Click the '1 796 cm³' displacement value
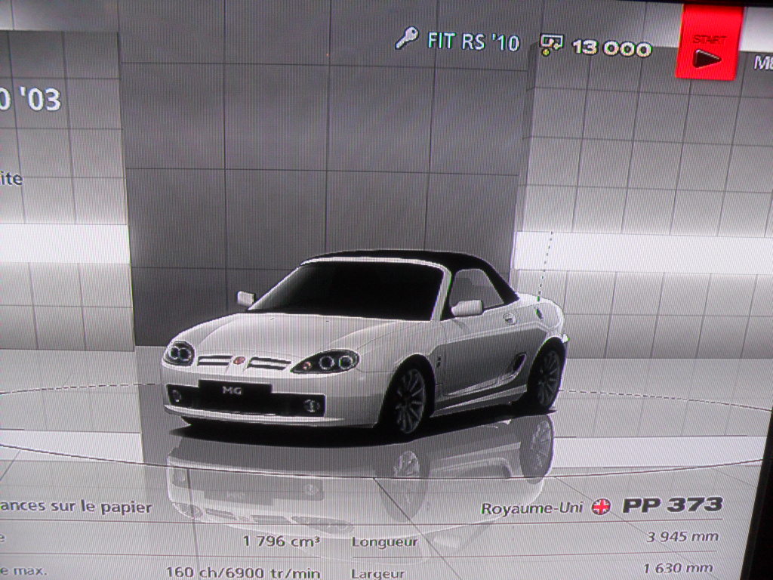The height and width of the screenshot is (580, 773). coord(282,541)
